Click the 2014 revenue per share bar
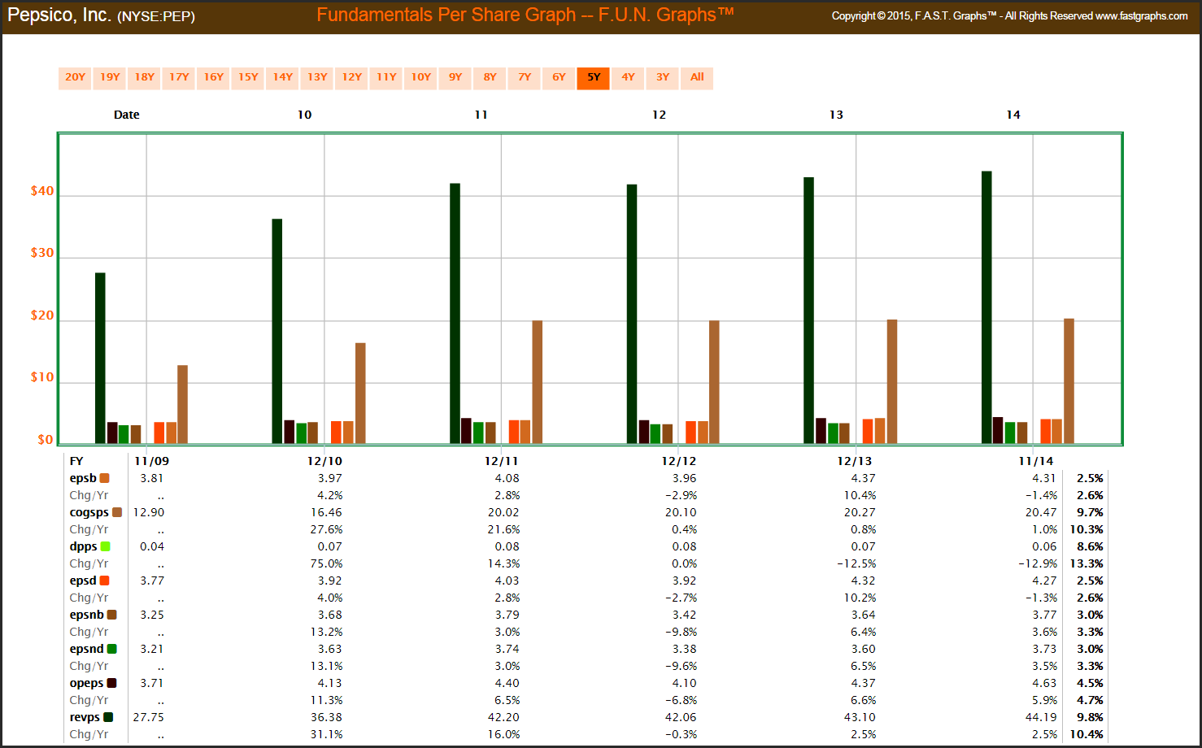Image resolution: width=1202 pixels, height=748 pixels. tap(986, 307)
